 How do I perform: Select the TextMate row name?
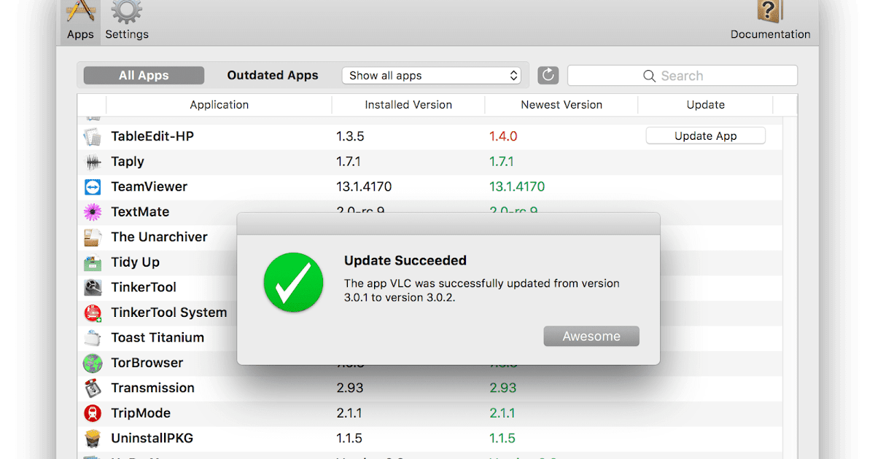(140, 212)
